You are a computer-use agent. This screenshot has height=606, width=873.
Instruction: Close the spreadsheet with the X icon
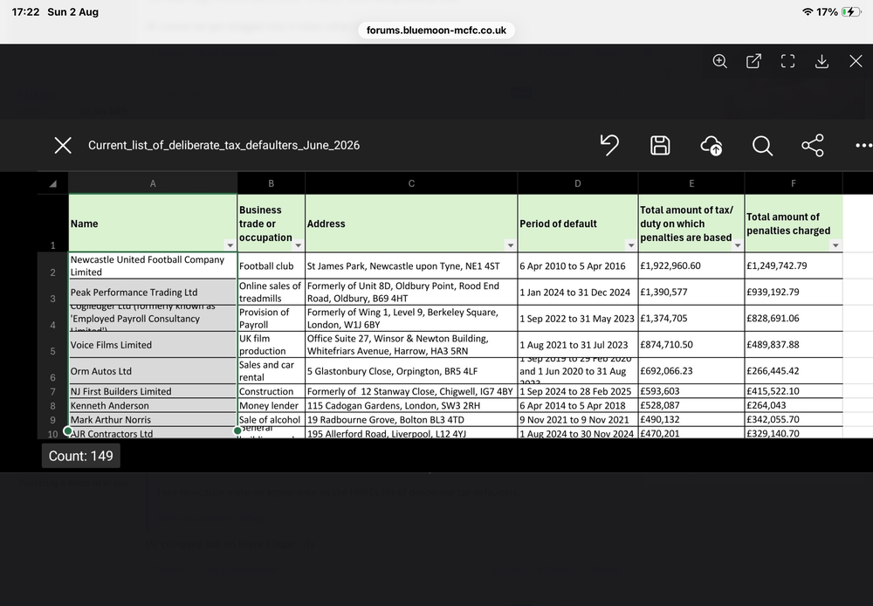tap(63, 145)
